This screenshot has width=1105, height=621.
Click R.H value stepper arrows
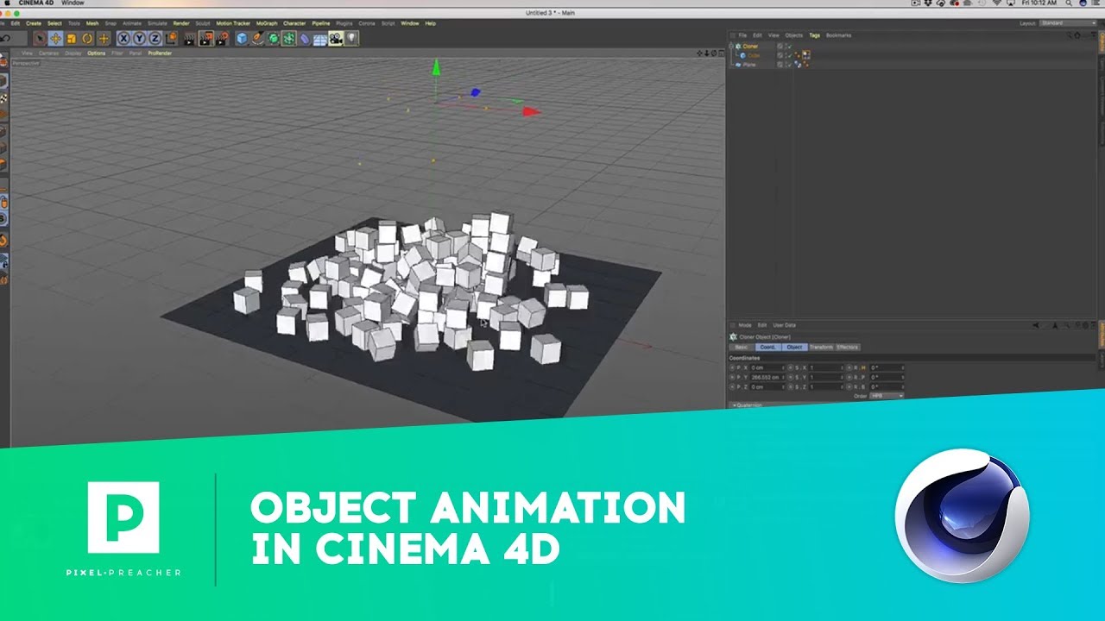tap(903, 367)
